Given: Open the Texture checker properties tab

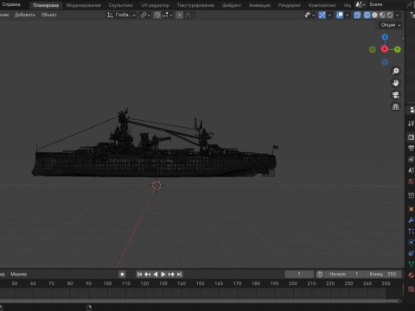Looking at the screenshot, I should (412, 289).
